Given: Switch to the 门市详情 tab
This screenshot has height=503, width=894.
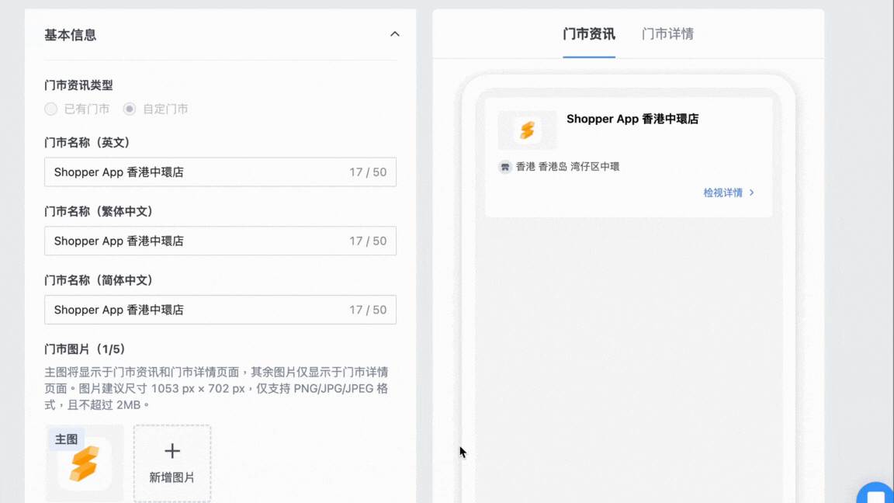Looking at the screenshot, I should coord(667,34).
